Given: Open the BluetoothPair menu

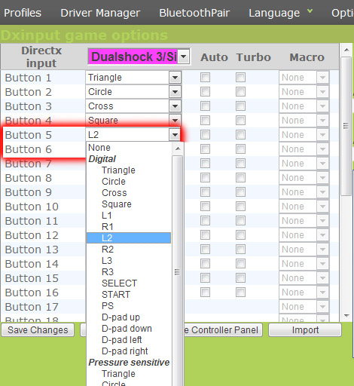Looking at the screenshot, I should (x=194, y=13).
